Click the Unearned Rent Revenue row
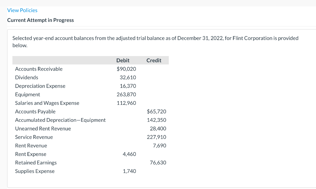 [43, 129]
